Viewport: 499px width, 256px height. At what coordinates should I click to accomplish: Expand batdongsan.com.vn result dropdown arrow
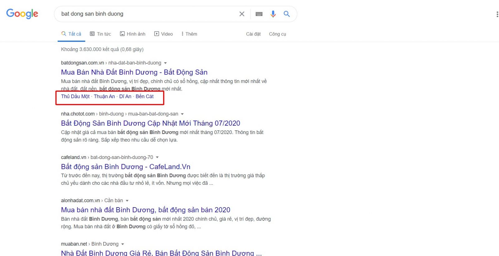165,63
